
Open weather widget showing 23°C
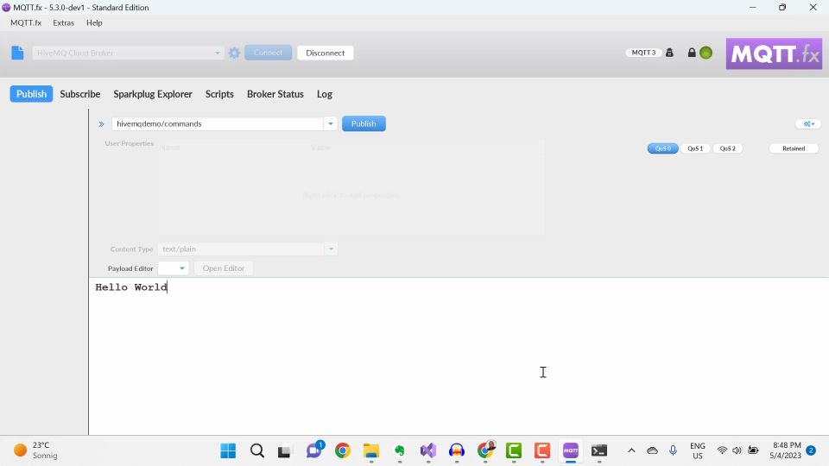(35, 450)
